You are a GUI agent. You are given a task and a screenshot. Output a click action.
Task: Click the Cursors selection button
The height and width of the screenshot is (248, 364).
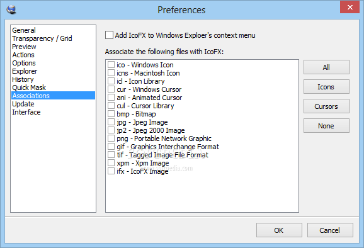pyautogui.click(x=326, y=106)
